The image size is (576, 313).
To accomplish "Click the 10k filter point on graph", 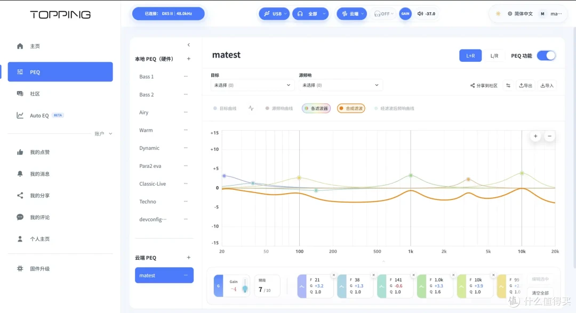I will [x=522, y=173].
